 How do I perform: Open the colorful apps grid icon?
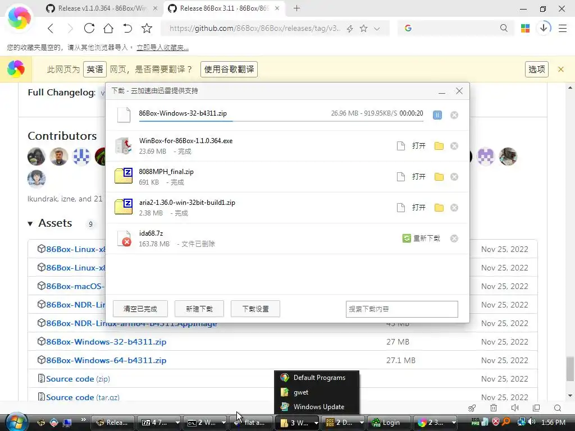point(525,28)
